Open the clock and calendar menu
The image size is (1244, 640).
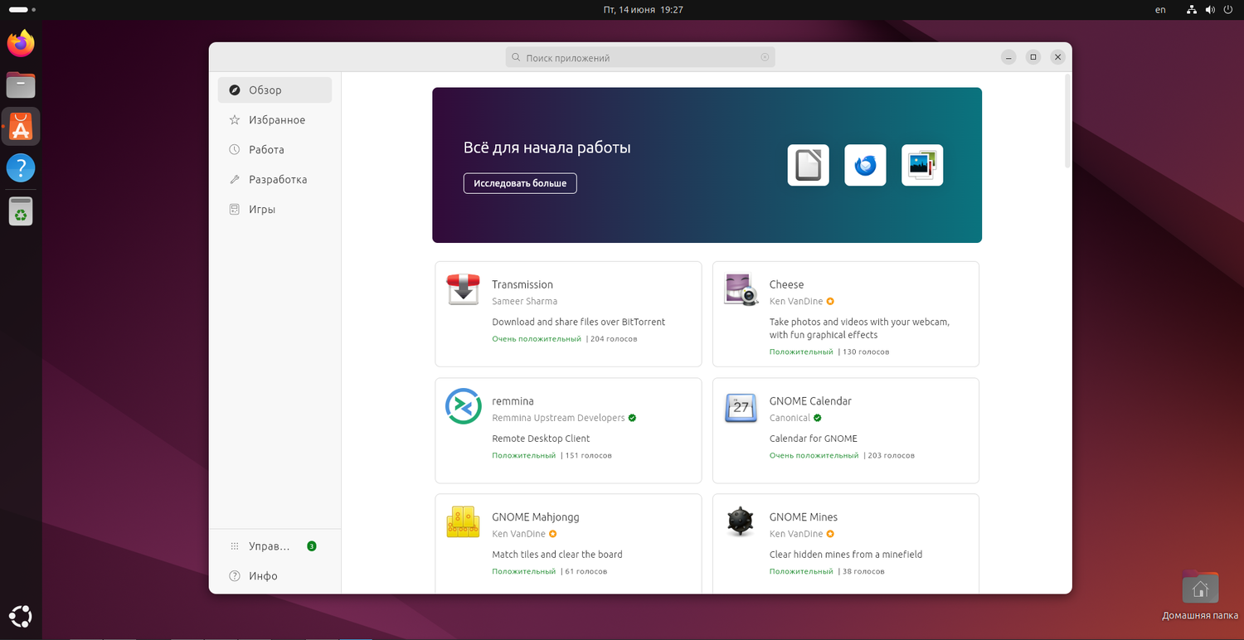644,10
